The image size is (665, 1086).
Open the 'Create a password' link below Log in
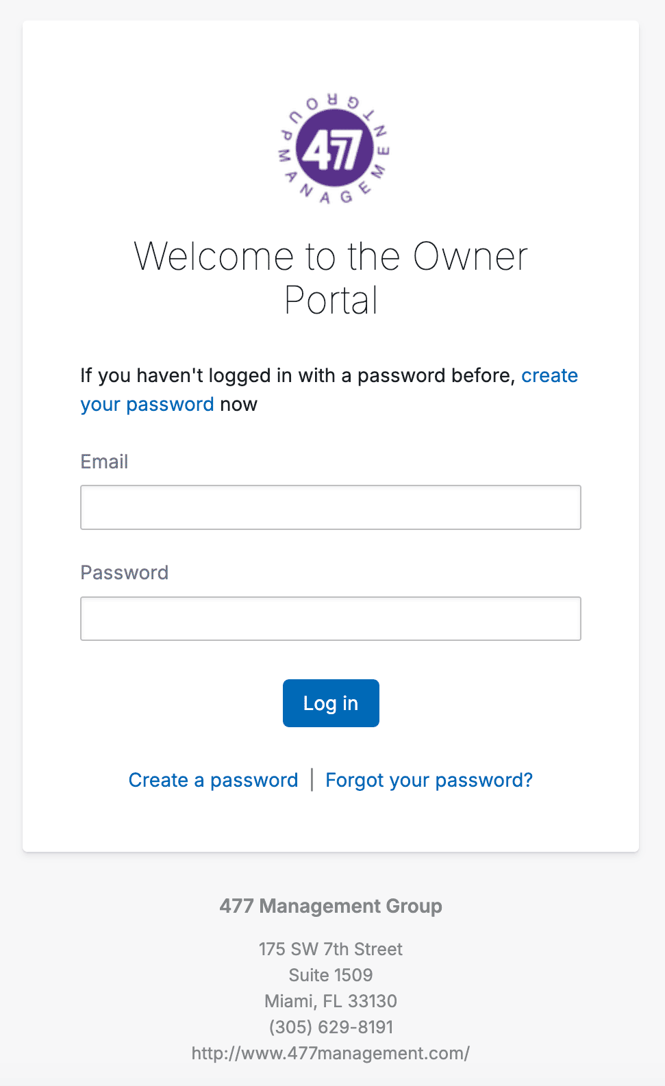point(214,780)
